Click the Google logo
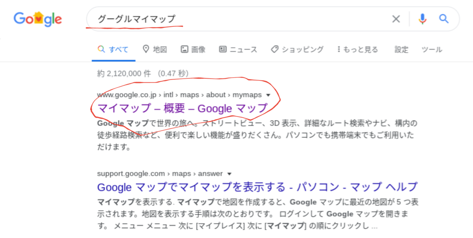The image size is (473, 238). click(38, 19)
